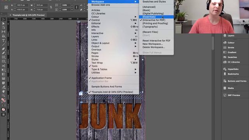Toggle constrain proportions for scaling
This screenshot has width=249, height=140.
(x=76, y=7)
